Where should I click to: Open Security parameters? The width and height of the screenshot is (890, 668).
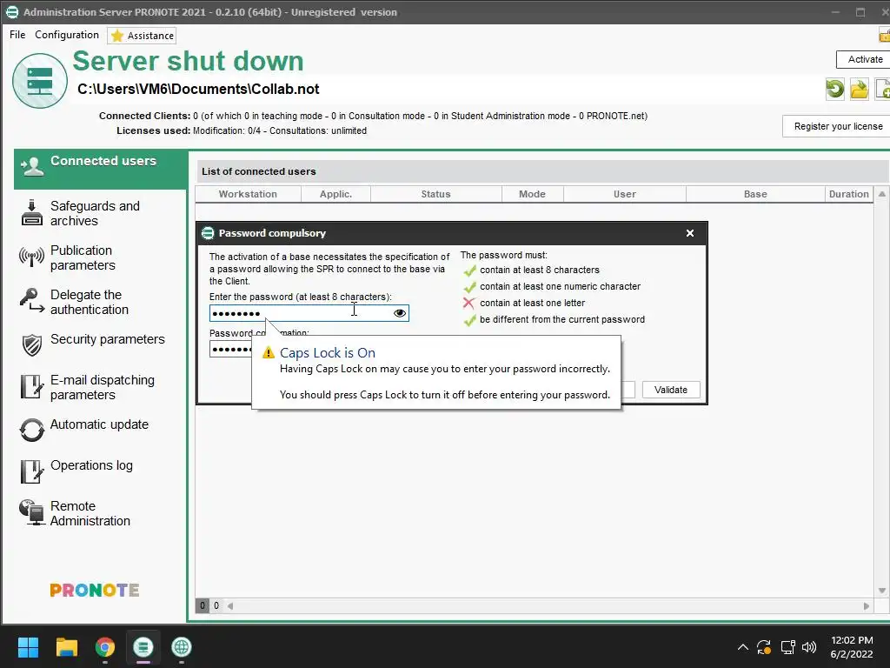pyautogui.click(x=107, y=339)
